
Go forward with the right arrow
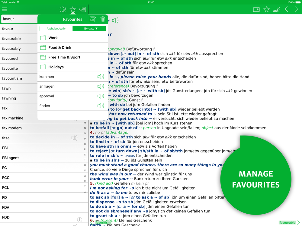click(297, 9)
